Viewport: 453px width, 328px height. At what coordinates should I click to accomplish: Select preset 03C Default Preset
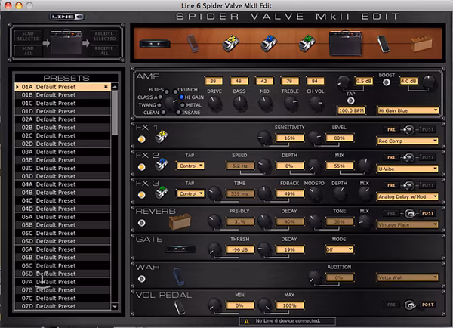point(63,168)
